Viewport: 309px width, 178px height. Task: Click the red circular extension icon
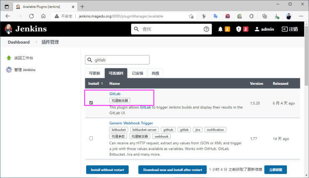(228, 16)
